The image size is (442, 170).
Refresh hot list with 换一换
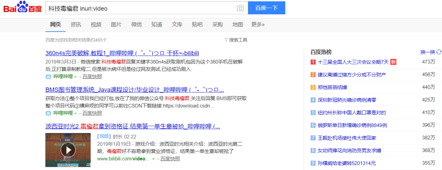click(428, 52)
